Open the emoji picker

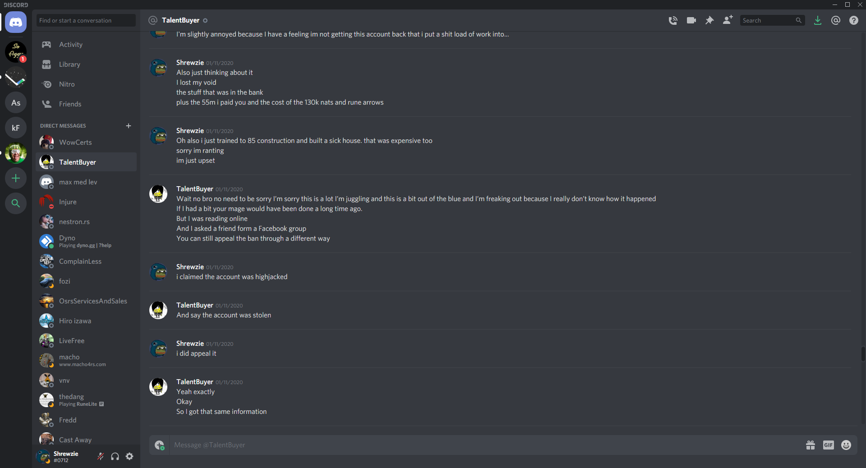point(846,445)
